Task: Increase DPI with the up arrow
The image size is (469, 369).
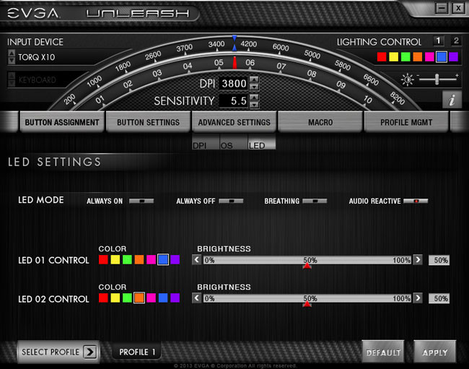Action: coord(254,80)
